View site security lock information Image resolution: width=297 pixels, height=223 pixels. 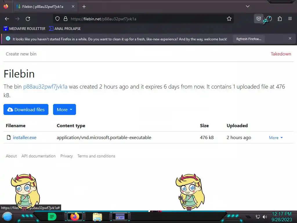[66, 19]
